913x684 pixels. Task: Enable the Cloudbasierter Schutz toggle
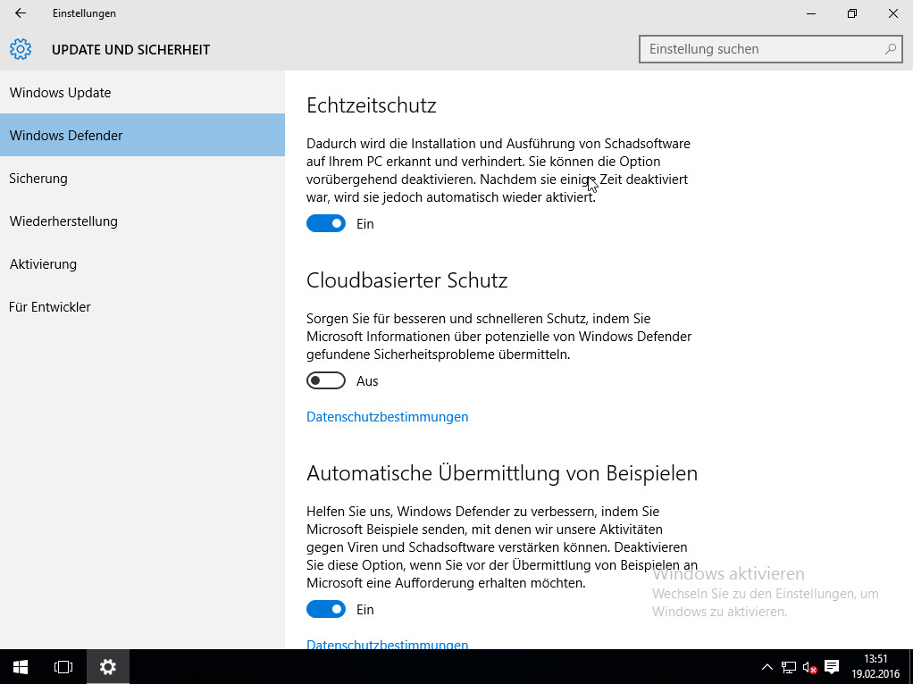pyautogui.click(x=326, y=380)
